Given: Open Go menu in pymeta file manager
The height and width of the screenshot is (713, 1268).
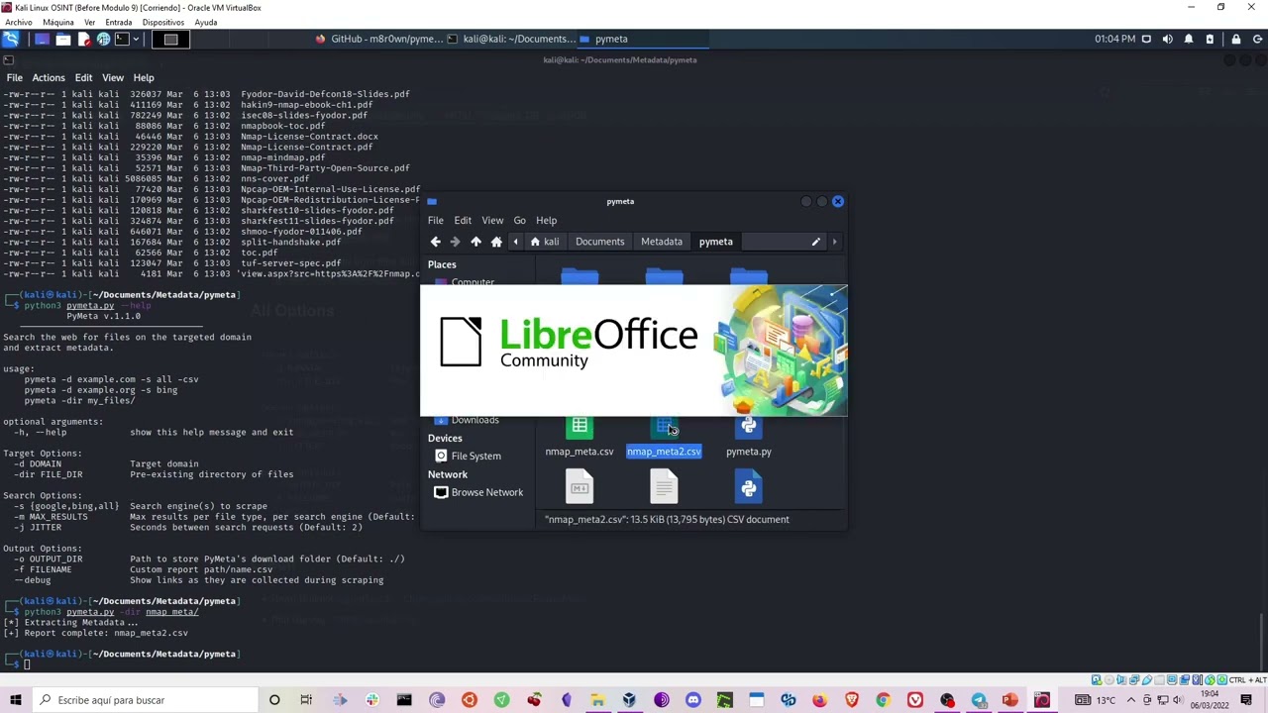Looking at the screenshot, I should coord(520,220).
